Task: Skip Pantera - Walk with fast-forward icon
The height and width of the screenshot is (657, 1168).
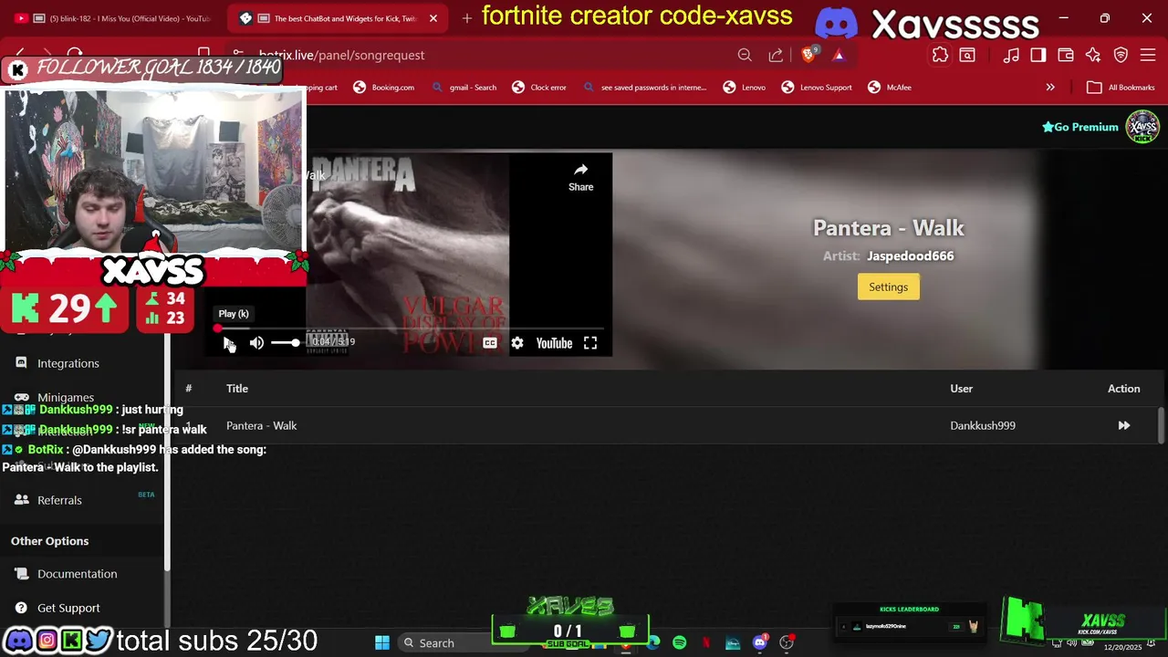Action: coord(1123,425)
